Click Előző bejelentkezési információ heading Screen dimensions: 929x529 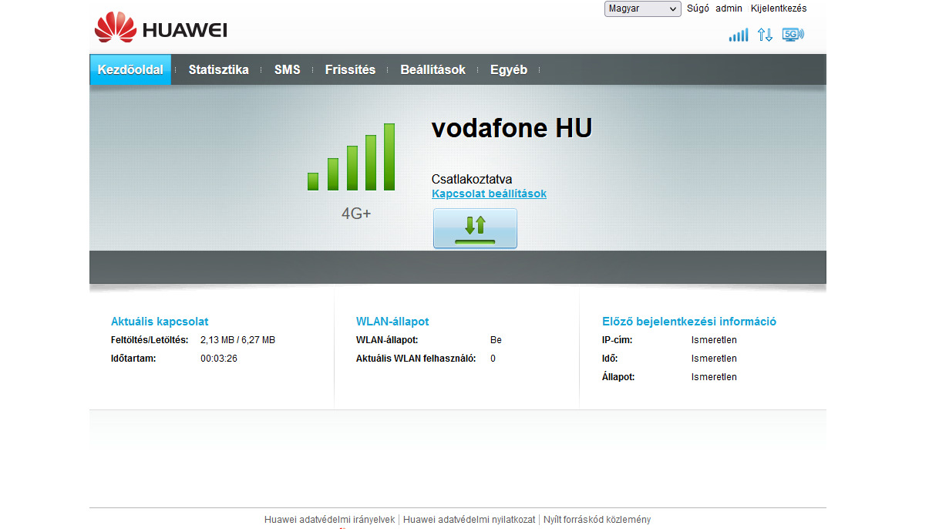click(689, 322)
